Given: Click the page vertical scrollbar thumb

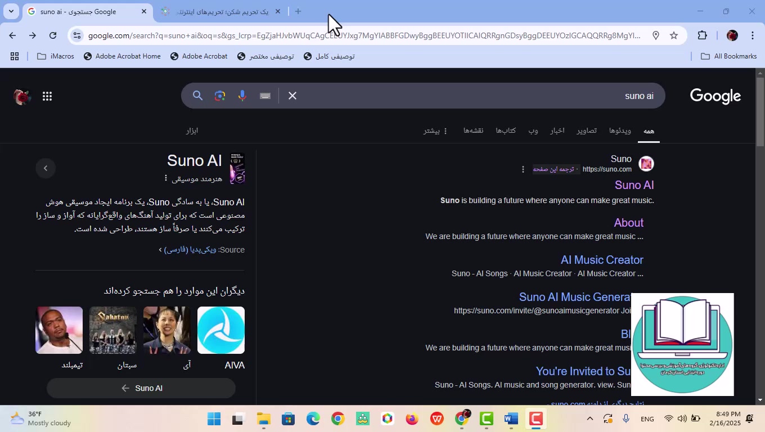Looking at the screenshot, I should tap(760, 111).
